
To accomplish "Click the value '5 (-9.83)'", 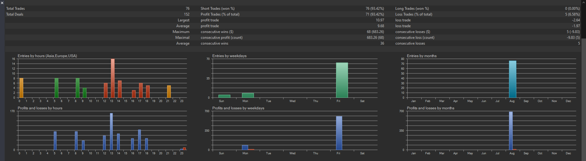I will pos(573,32).
